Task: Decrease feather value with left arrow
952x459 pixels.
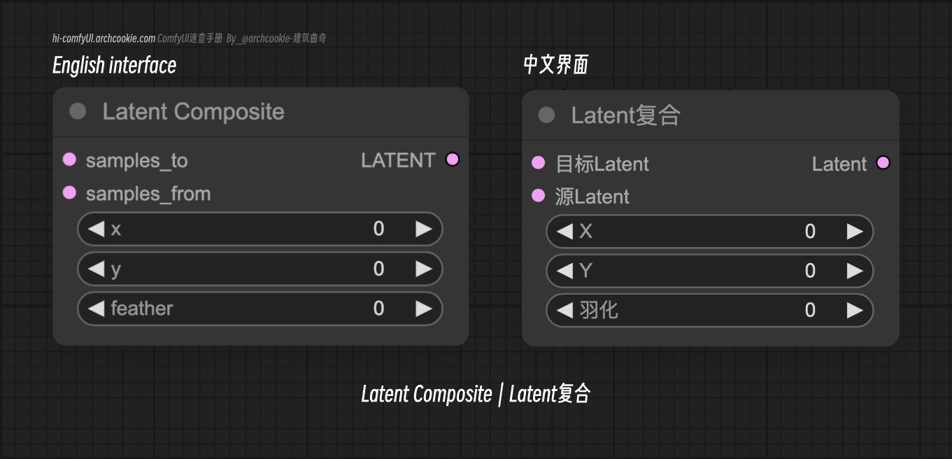Action: (x=97, y=309)
